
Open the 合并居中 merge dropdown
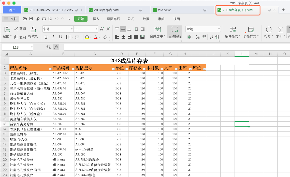(164, 36)
